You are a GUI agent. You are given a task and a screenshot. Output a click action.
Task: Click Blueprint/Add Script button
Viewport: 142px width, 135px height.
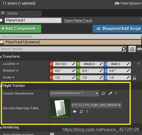(117, 29)
